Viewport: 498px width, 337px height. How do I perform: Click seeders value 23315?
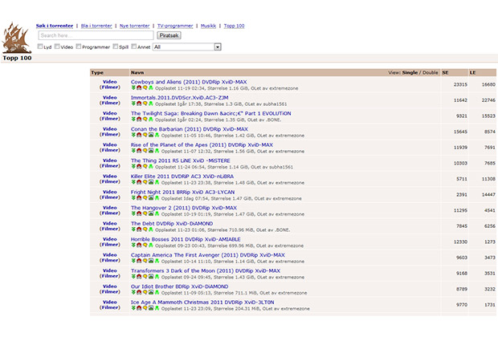[460, 85]
